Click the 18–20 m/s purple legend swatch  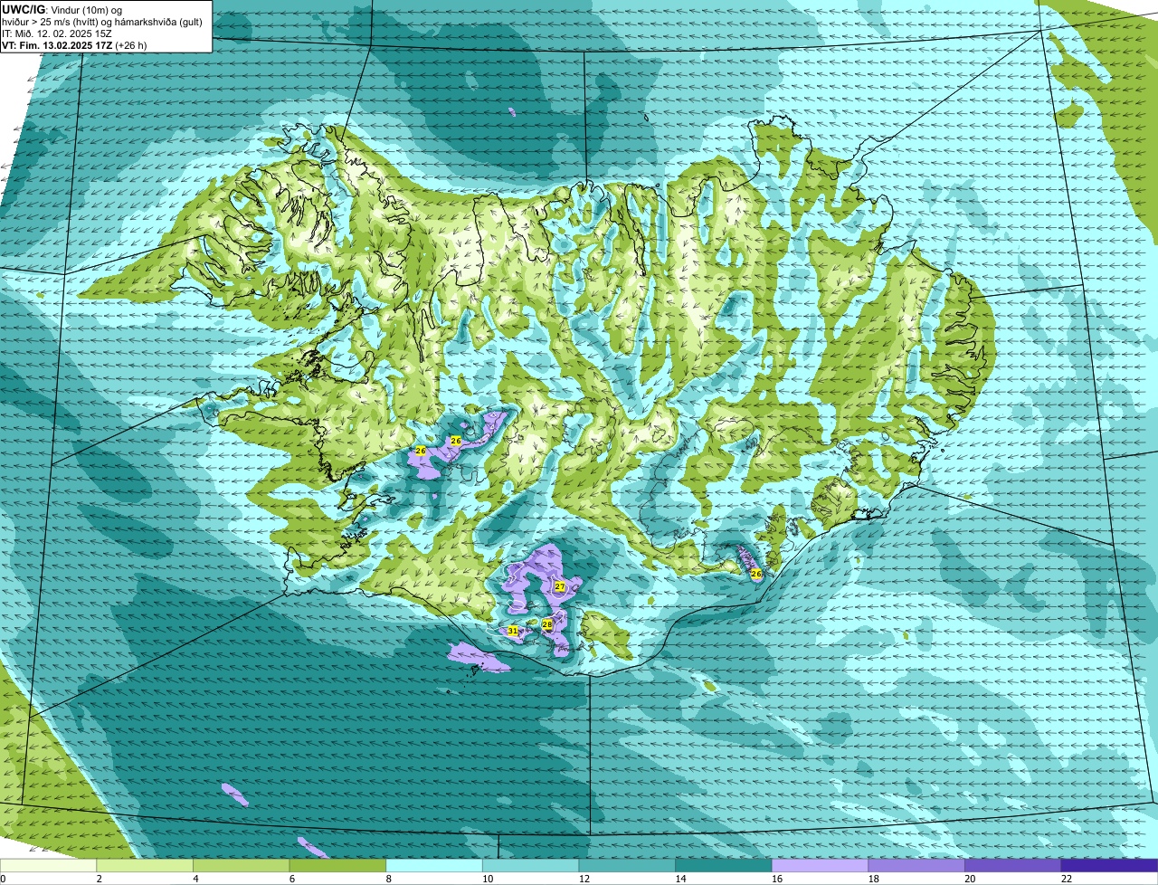pyautogui.click(x=916, y=865)
